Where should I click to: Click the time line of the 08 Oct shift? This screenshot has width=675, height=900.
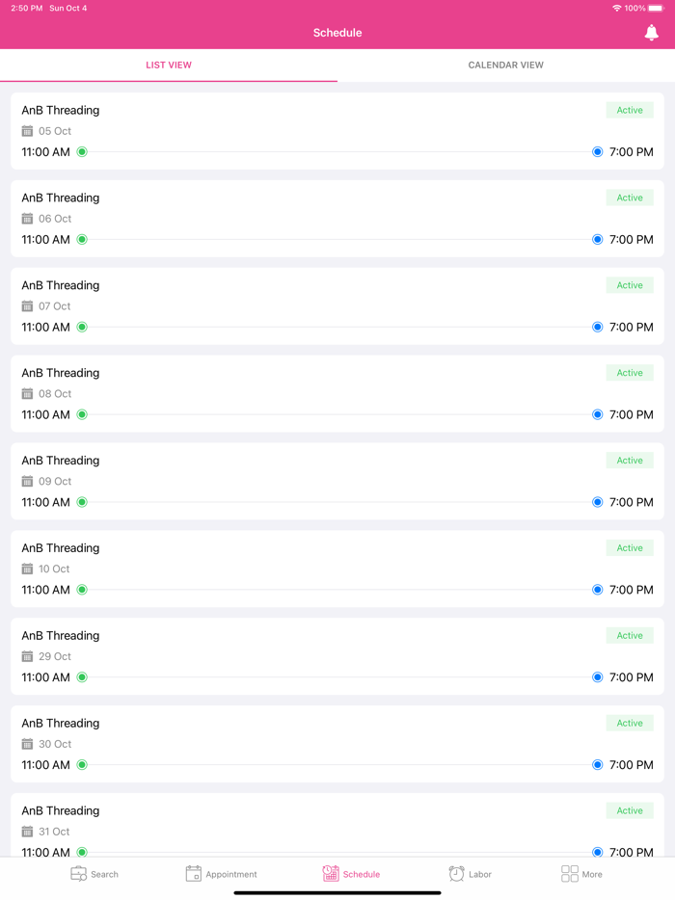click(337, 415)
